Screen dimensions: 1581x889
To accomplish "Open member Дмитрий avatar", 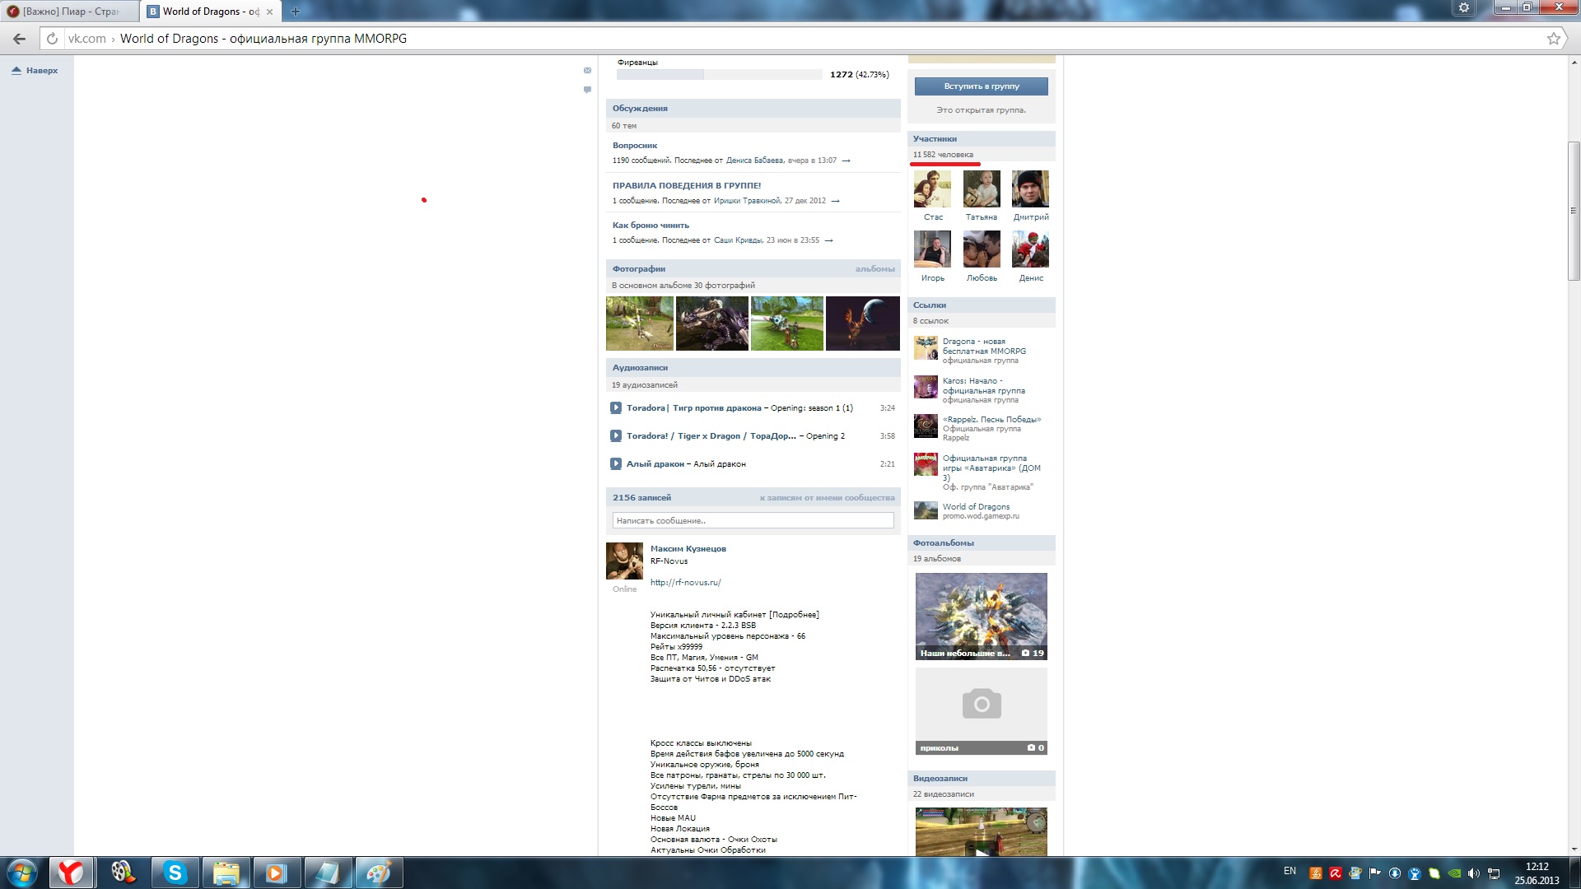I will click(1030, 189).
